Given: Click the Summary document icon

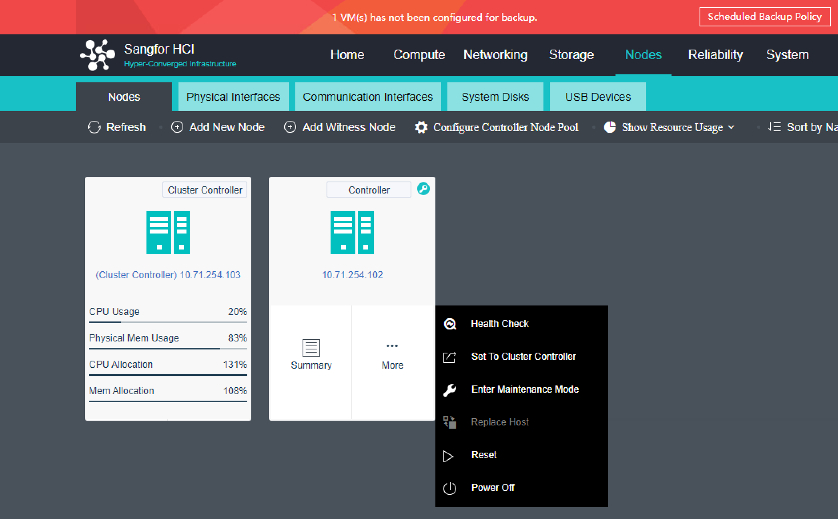Looking at the screenshot, I should 311,347.
